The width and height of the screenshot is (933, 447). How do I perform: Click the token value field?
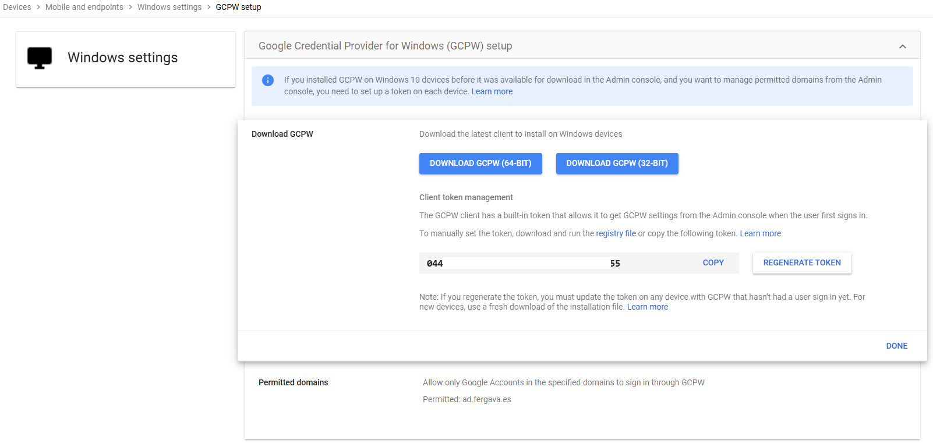click(x=579, y=263)
